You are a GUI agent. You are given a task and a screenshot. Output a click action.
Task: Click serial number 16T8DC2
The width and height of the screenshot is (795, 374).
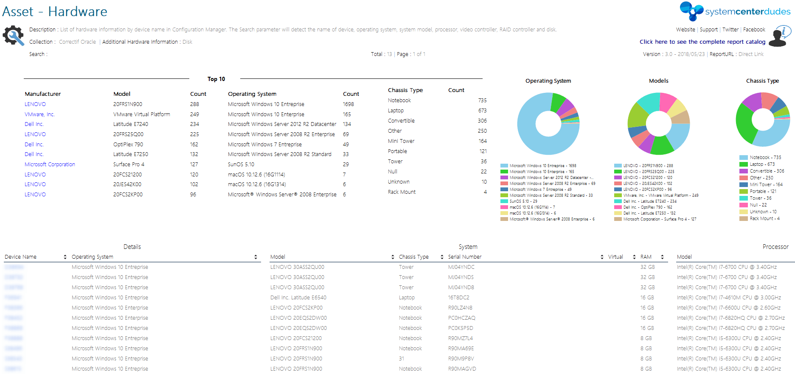[458, 298]
